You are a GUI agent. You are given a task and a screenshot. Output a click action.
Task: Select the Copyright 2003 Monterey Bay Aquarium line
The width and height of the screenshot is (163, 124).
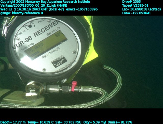45,2
